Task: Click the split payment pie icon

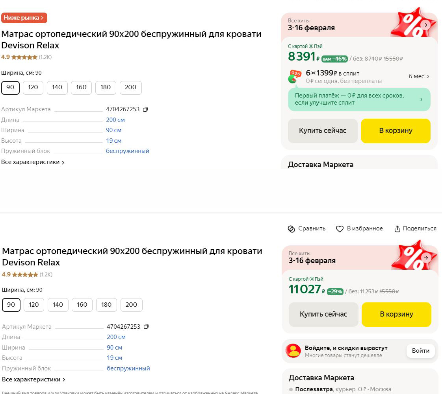Action: (294, 77)
